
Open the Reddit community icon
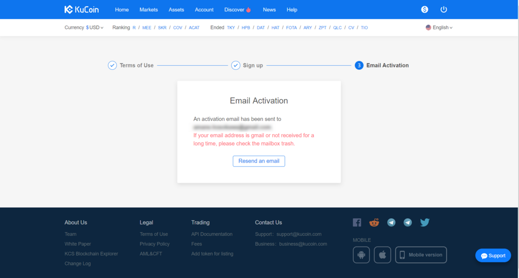tap(374, 222)
